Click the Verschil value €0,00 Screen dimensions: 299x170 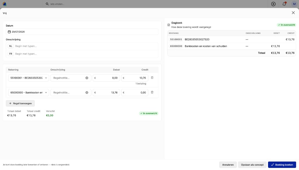50,116
